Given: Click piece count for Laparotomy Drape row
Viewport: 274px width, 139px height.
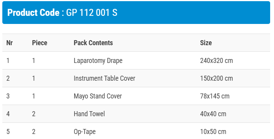Looking at the screenshot, I should 34,61.
